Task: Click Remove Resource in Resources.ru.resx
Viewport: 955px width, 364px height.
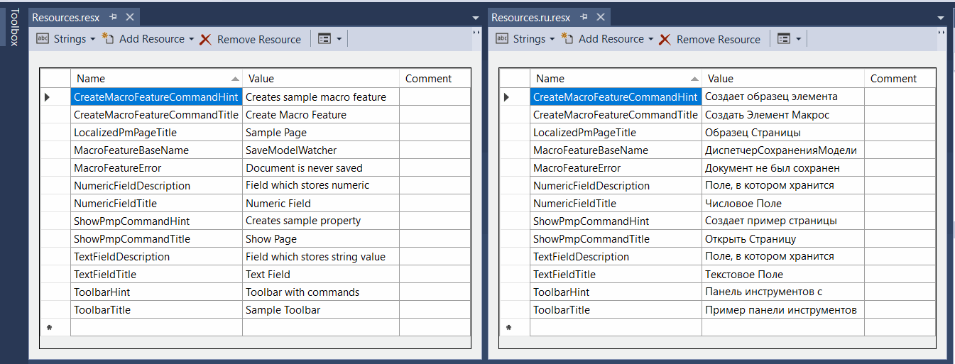Action: click(x=710, y=39)
